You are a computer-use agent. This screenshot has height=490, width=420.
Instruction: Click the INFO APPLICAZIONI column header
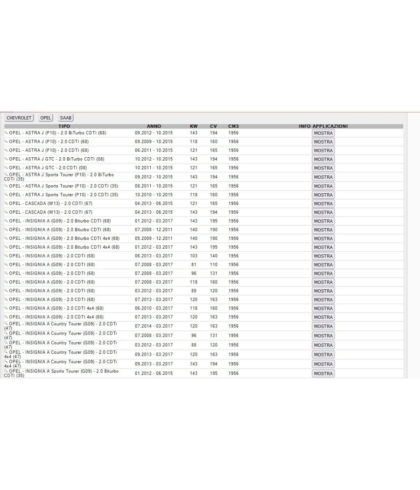(x=323, y=126)
